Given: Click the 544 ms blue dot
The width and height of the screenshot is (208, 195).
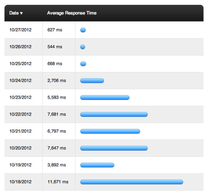Looking at the screenshot, I should point(83,47).
